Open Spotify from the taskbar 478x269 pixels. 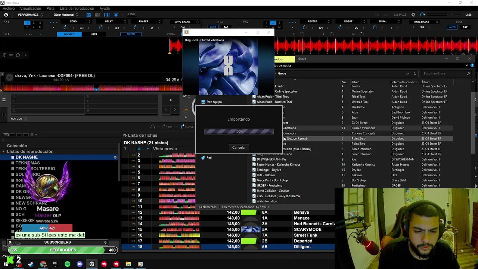click(67, 264)
